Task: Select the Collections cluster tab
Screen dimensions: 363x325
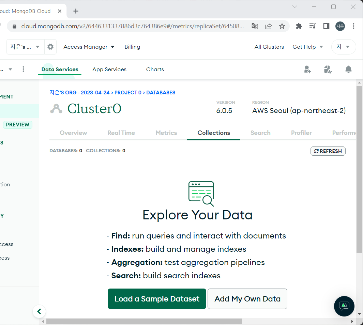Action: click(x=214, y=133)
